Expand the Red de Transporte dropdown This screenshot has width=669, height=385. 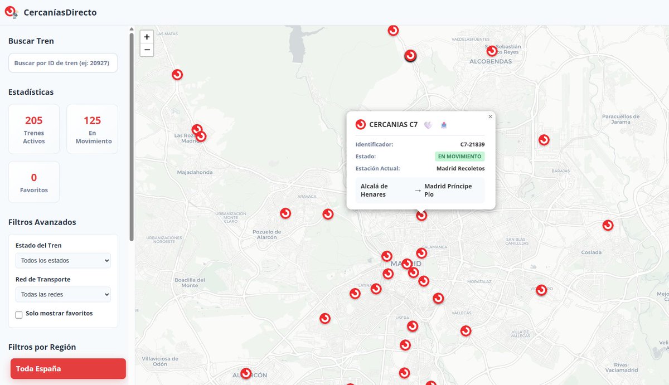tap(63, 294)
